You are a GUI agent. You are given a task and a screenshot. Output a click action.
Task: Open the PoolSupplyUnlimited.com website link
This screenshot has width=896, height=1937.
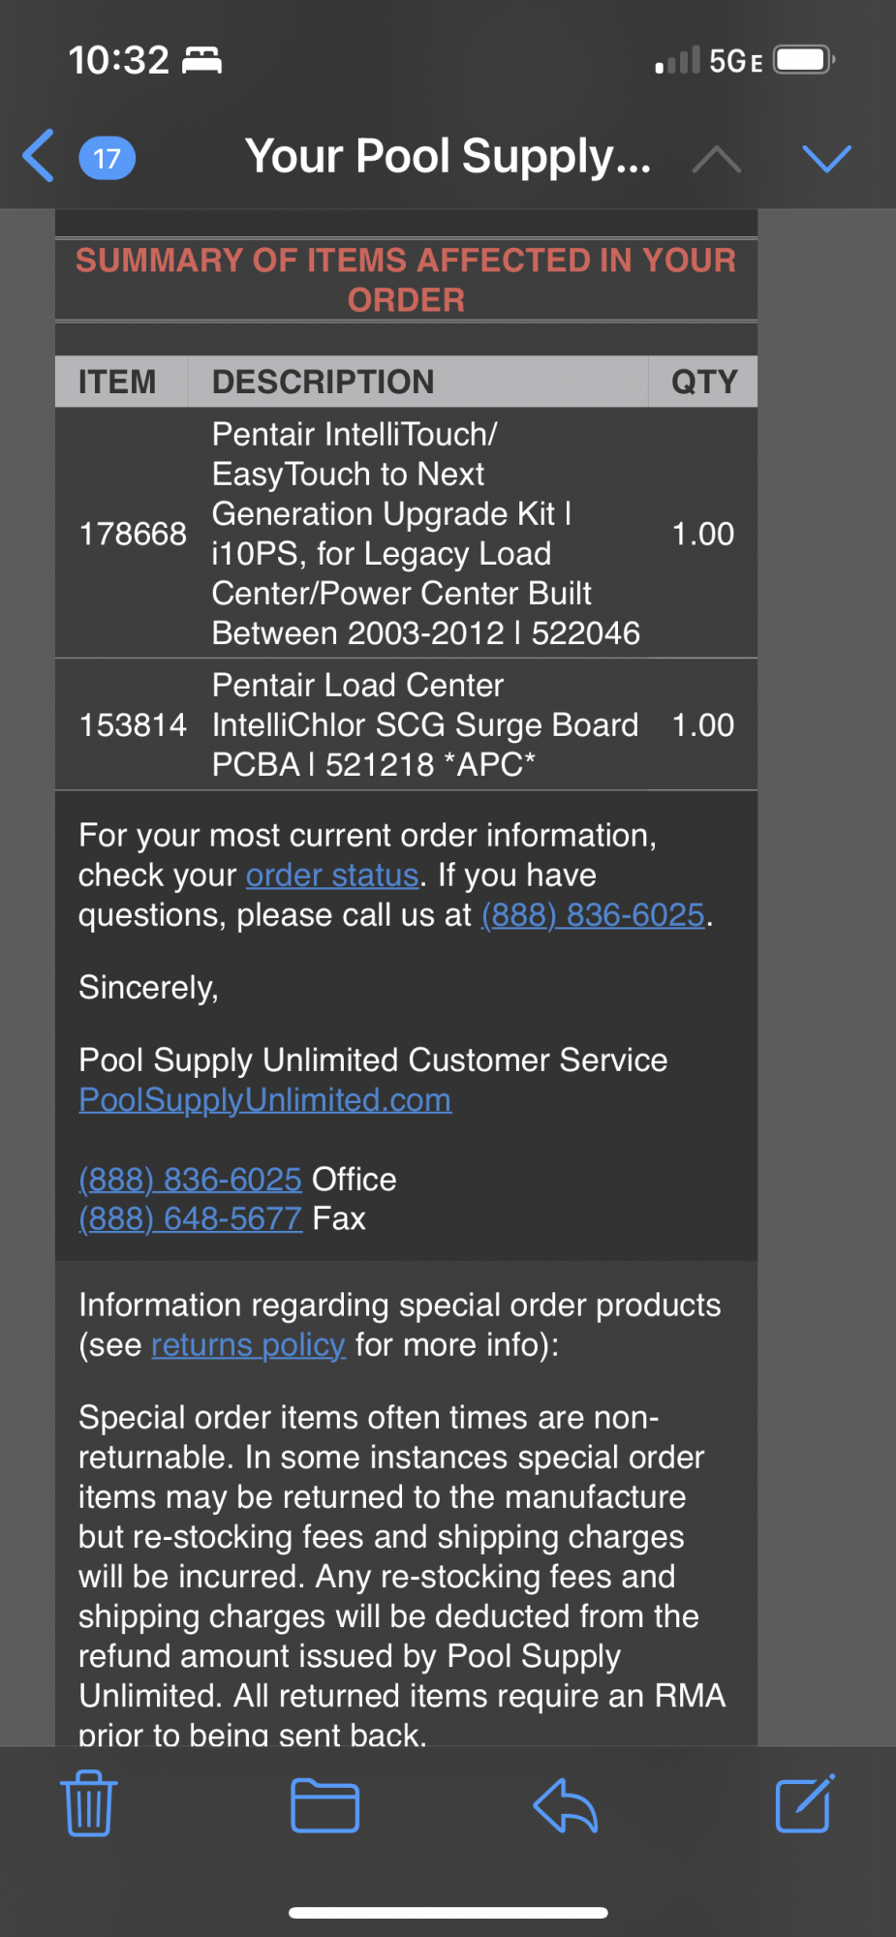(265, 1100)
